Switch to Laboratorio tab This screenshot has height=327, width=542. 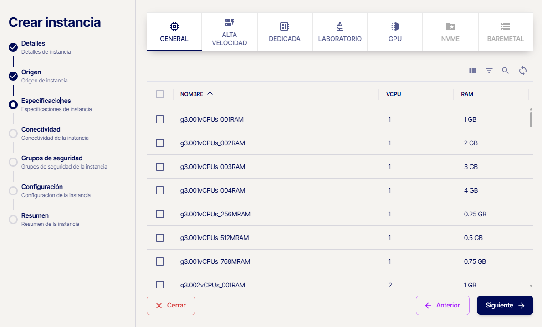point(340,31)
